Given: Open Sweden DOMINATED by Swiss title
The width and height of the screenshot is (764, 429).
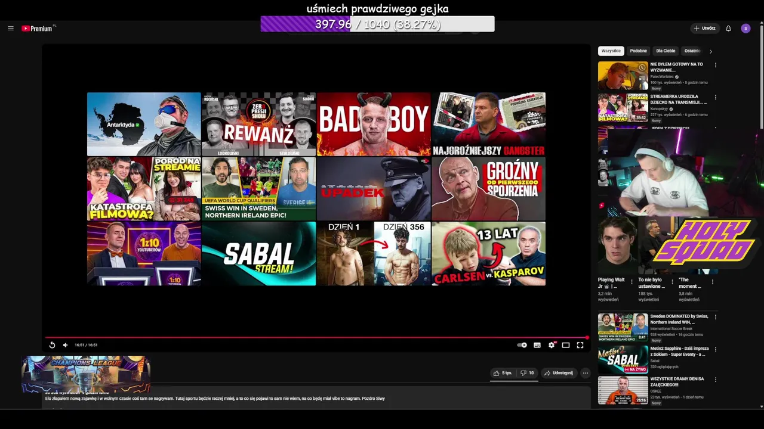Looking at the screenshot, I should tap(679, 319).
